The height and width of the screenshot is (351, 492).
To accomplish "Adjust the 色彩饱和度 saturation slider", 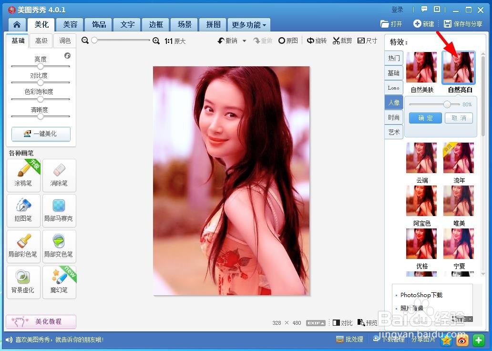I will (40, 99).
